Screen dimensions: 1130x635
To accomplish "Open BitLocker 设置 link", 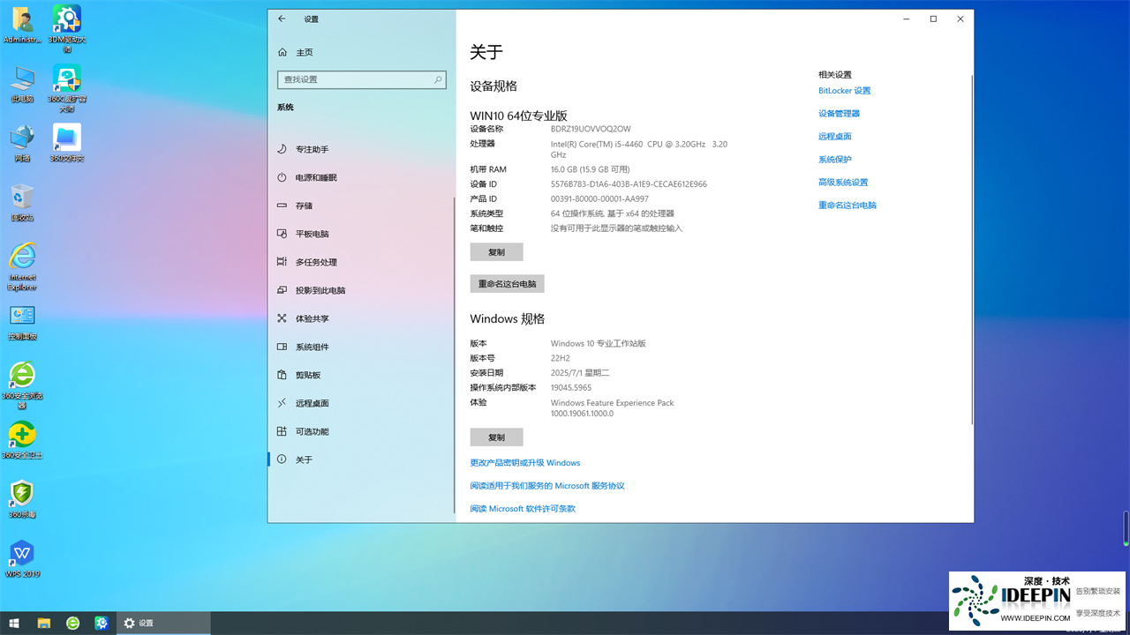I will 844,90.
